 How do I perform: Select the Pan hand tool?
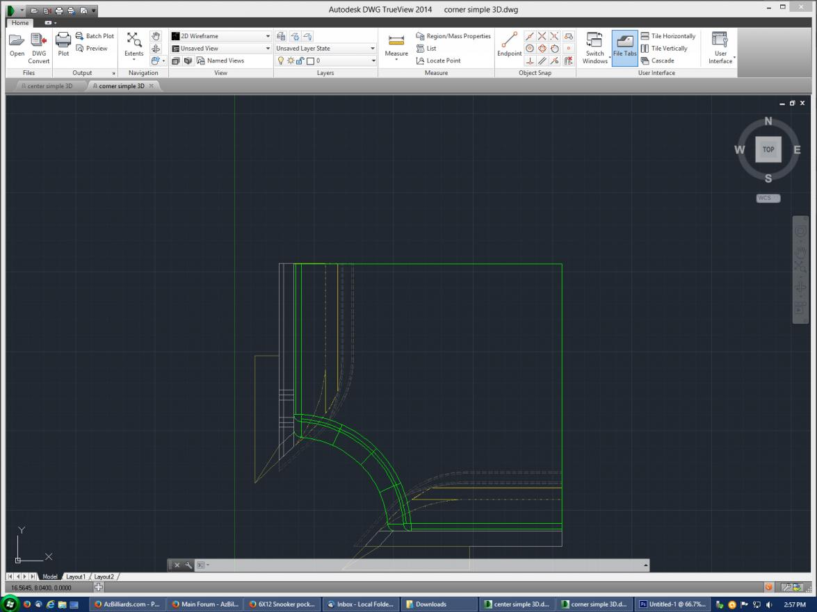coord(155,37)
